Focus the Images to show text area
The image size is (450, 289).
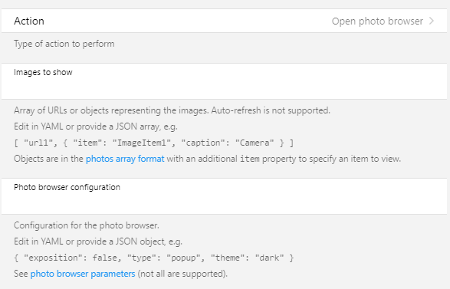point(224,81)
